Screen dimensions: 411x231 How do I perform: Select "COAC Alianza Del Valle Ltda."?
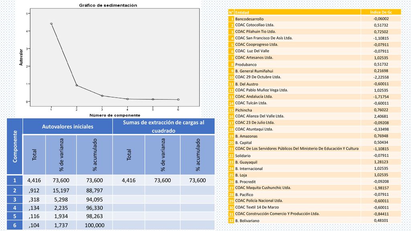pos(260,116)
